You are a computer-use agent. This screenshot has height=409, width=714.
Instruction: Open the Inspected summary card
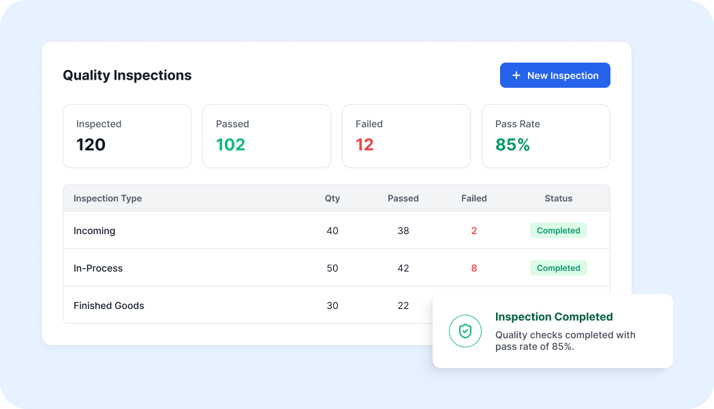tap(127, 136)
